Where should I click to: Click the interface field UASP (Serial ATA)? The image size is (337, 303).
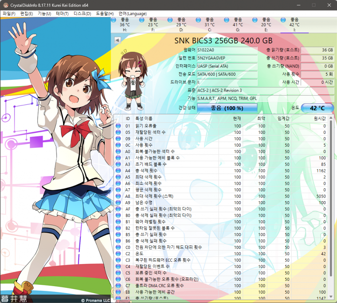tap(227, 66)
